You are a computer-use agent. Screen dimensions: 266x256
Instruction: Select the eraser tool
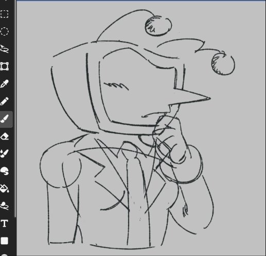point(5,136)
